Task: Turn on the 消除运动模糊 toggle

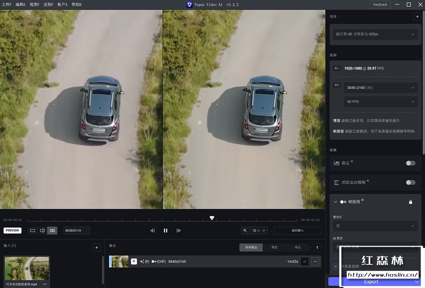Action: (x=410, y=182)
